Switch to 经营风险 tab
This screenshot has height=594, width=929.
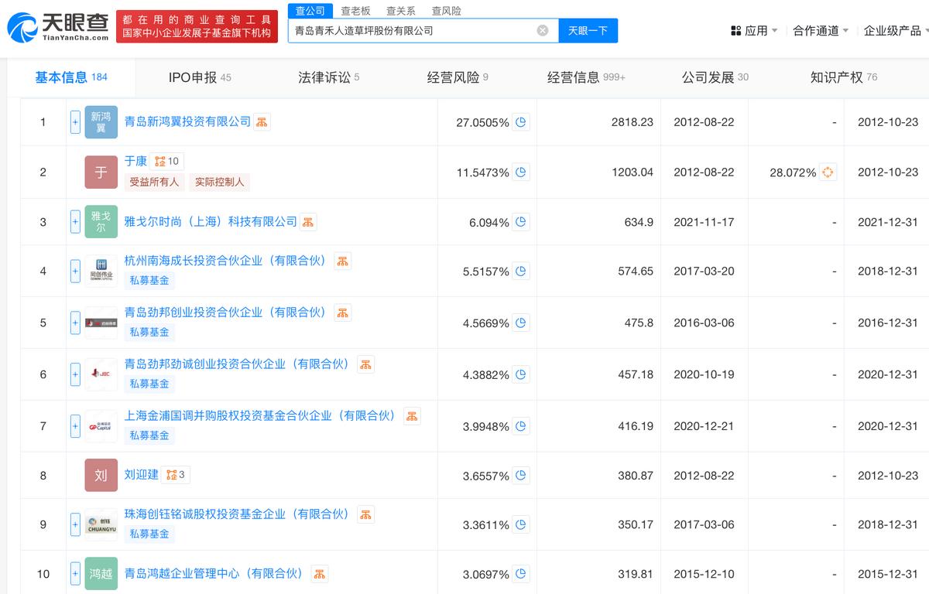click(458, 77)
